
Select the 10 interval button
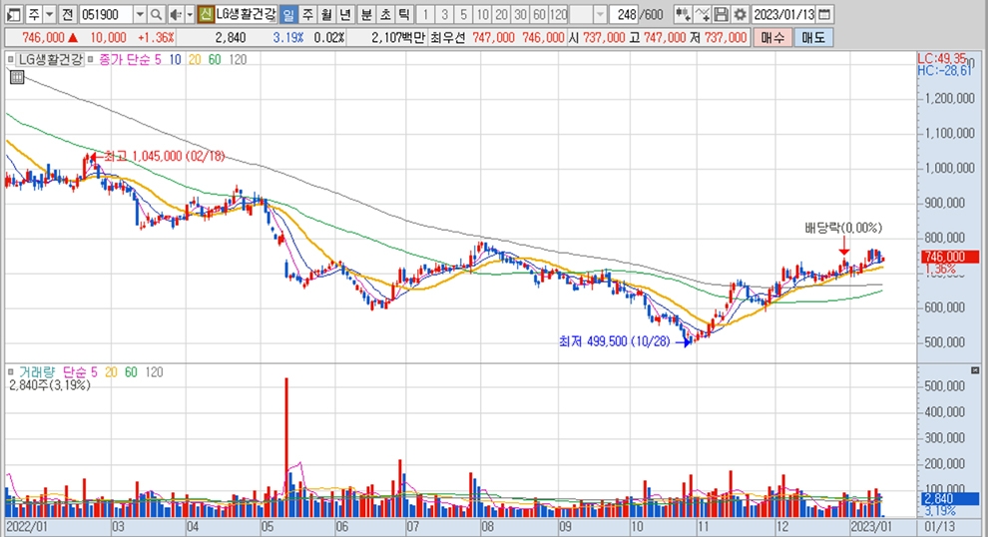coord(482,14)
